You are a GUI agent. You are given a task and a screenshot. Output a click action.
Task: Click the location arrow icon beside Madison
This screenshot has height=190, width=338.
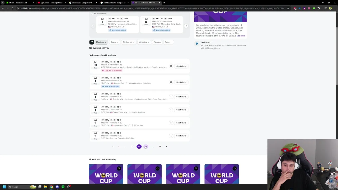(92, 42)
